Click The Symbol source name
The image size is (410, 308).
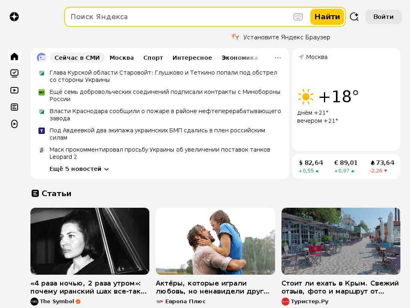click(57, 302)
